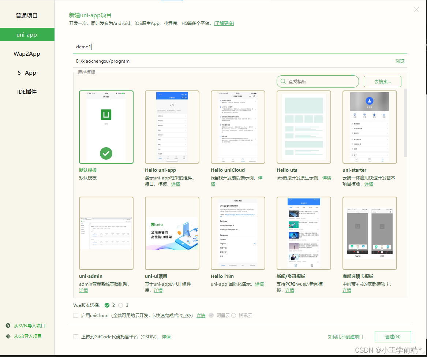The width and height of the screenshot is (427, 357).
Task: Click the 查找模板 search box
Action: [318, 82]
